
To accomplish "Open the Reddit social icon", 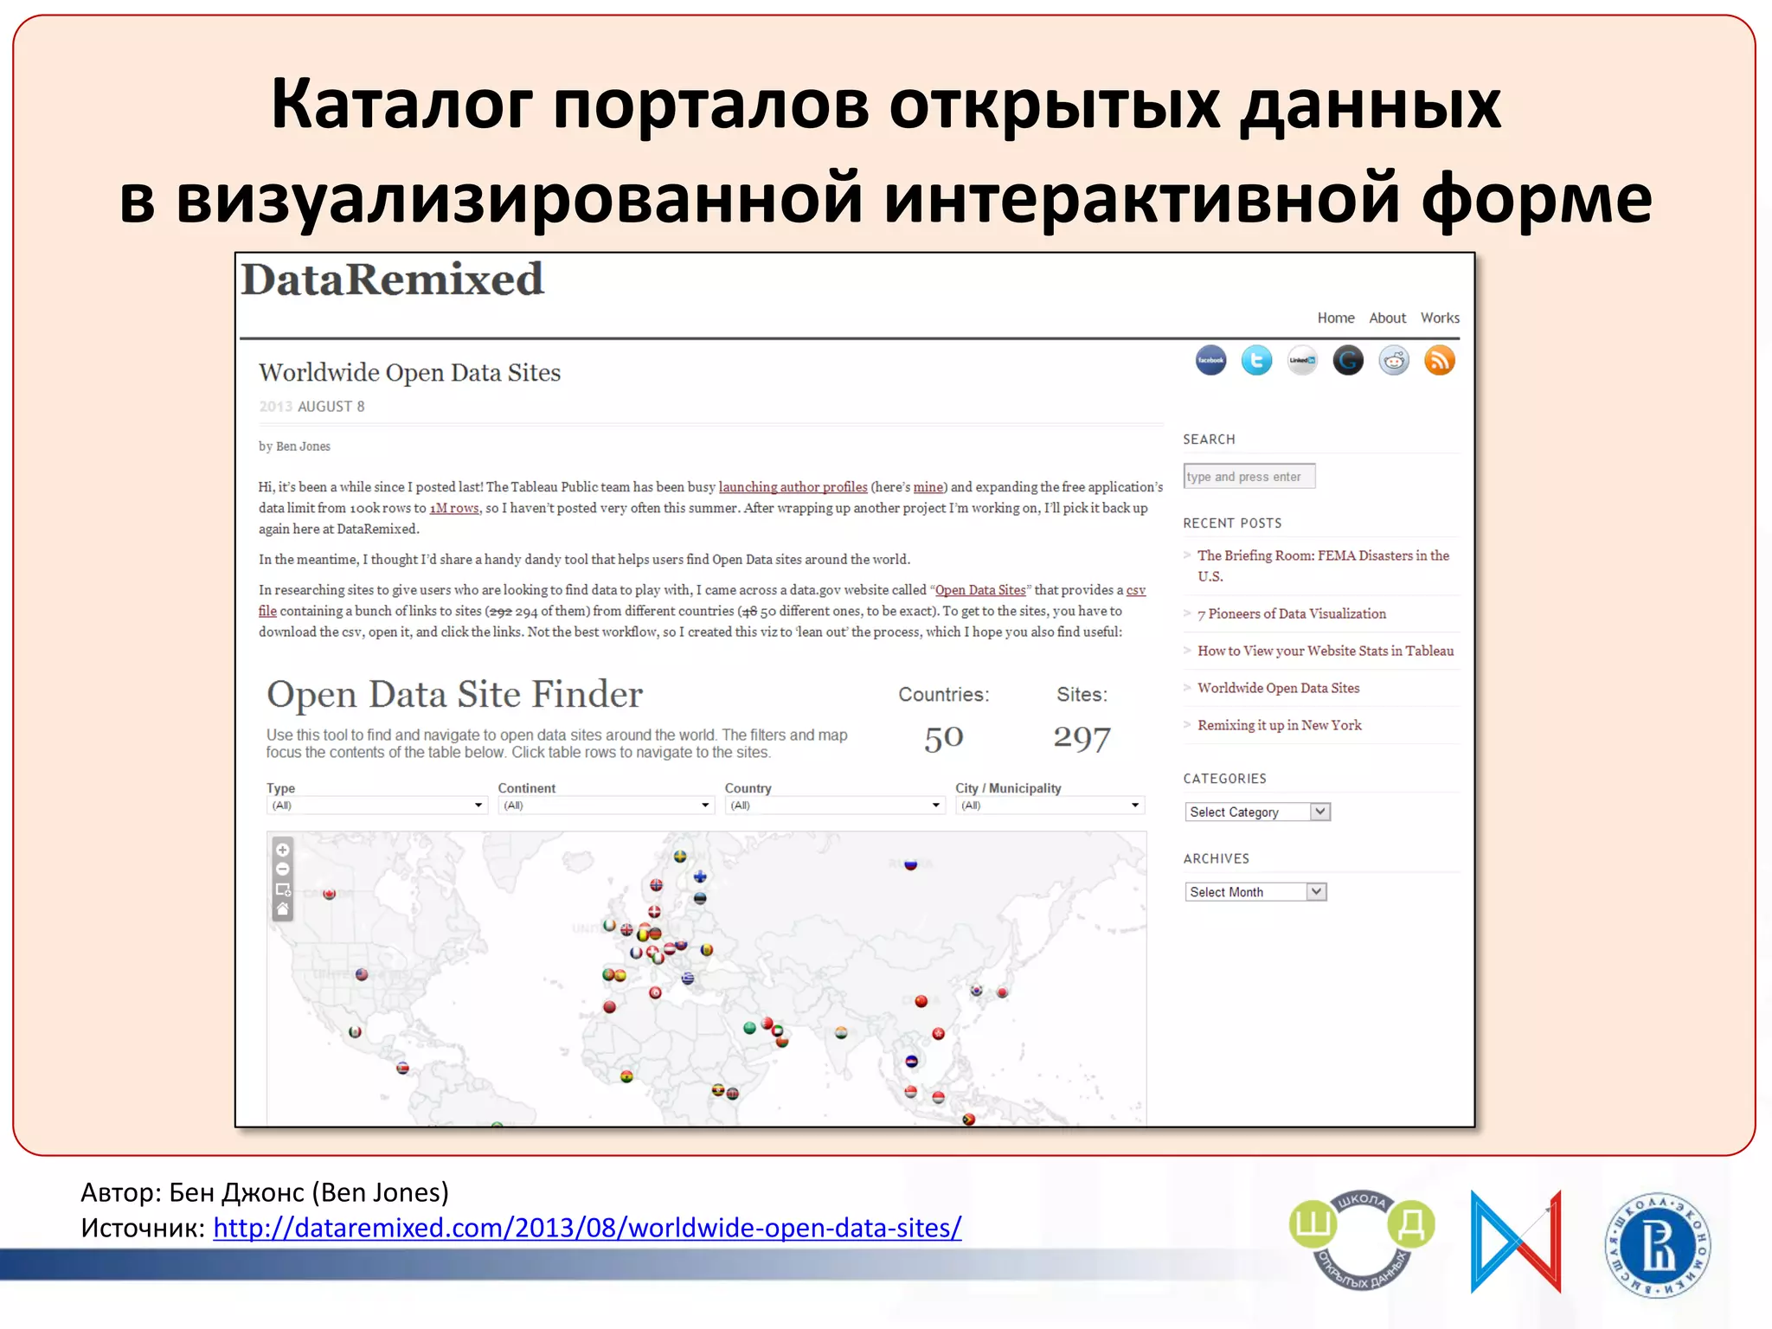I will point(1394,360).
